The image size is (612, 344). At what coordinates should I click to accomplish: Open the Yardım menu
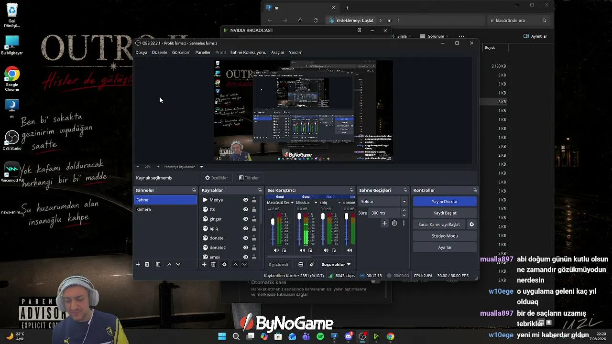[295, 53]
